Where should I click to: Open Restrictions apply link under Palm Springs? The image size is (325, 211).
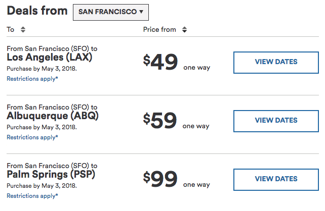point(32,196)
